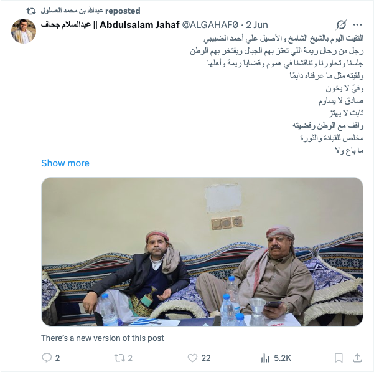Image resolution: width=374 pixels, height=372 pixels.
Task: Like the post with heart icon
Action: (192, 358)
